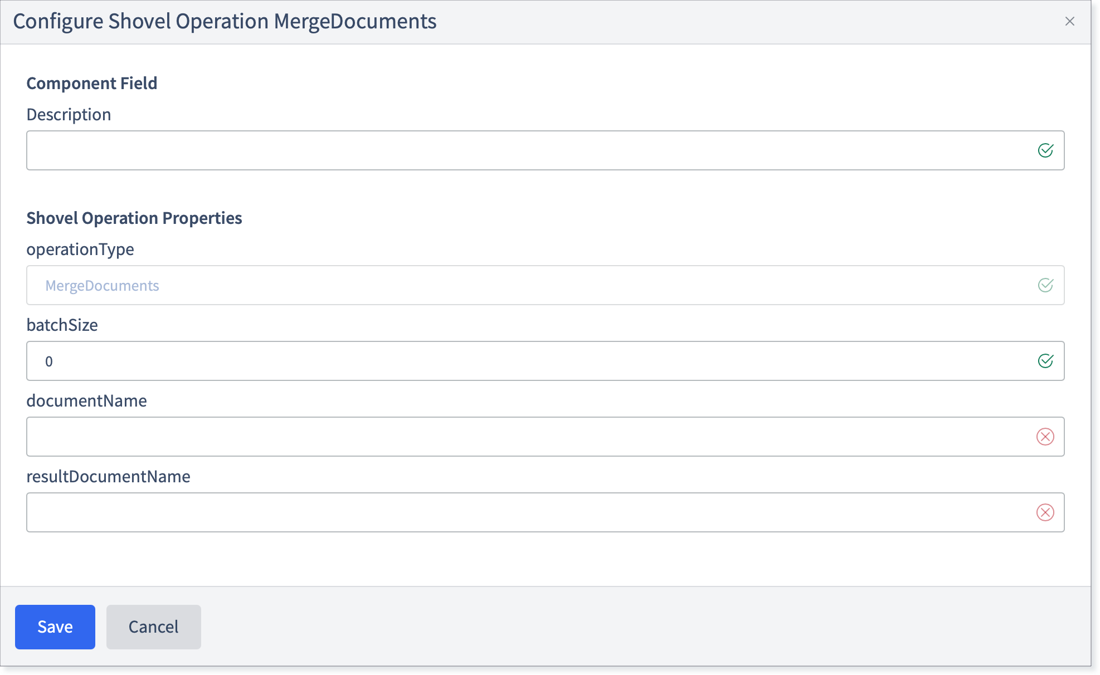This screenshot has height=675, width=1100.
Task: Click the green check icon in batchSize field
Action: 1045,361
